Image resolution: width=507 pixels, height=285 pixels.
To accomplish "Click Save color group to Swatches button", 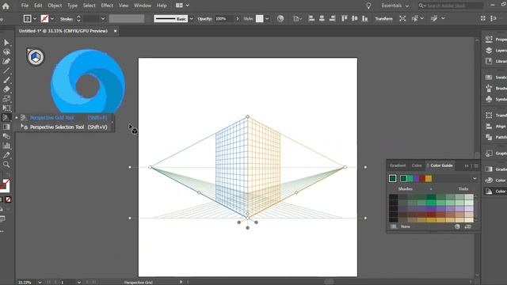I will click(x=467, y=226).
